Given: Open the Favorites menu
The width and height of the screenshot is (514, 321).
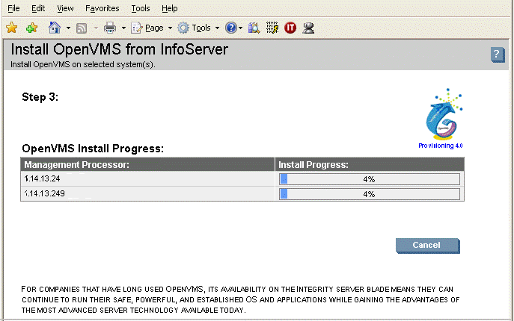Looking at the screenshot, I should [103, 8].
